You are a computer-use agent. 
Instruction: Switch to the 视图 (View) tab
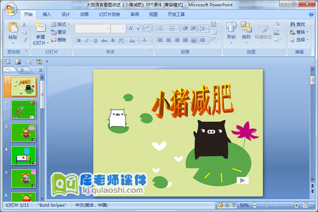pos(153,14)
